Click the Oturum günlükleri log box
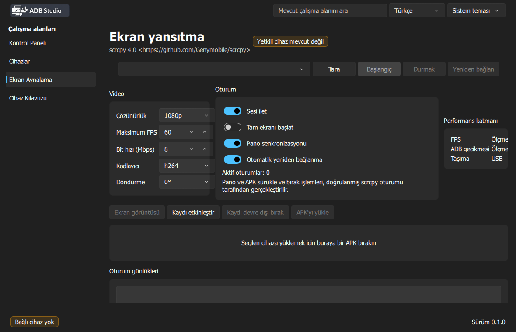This screenshot has width=516, height=332. click(x=308, y=294)
